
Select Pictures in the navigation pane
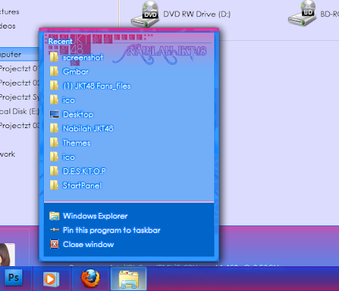pyautogui.click(x=10, y=12)
